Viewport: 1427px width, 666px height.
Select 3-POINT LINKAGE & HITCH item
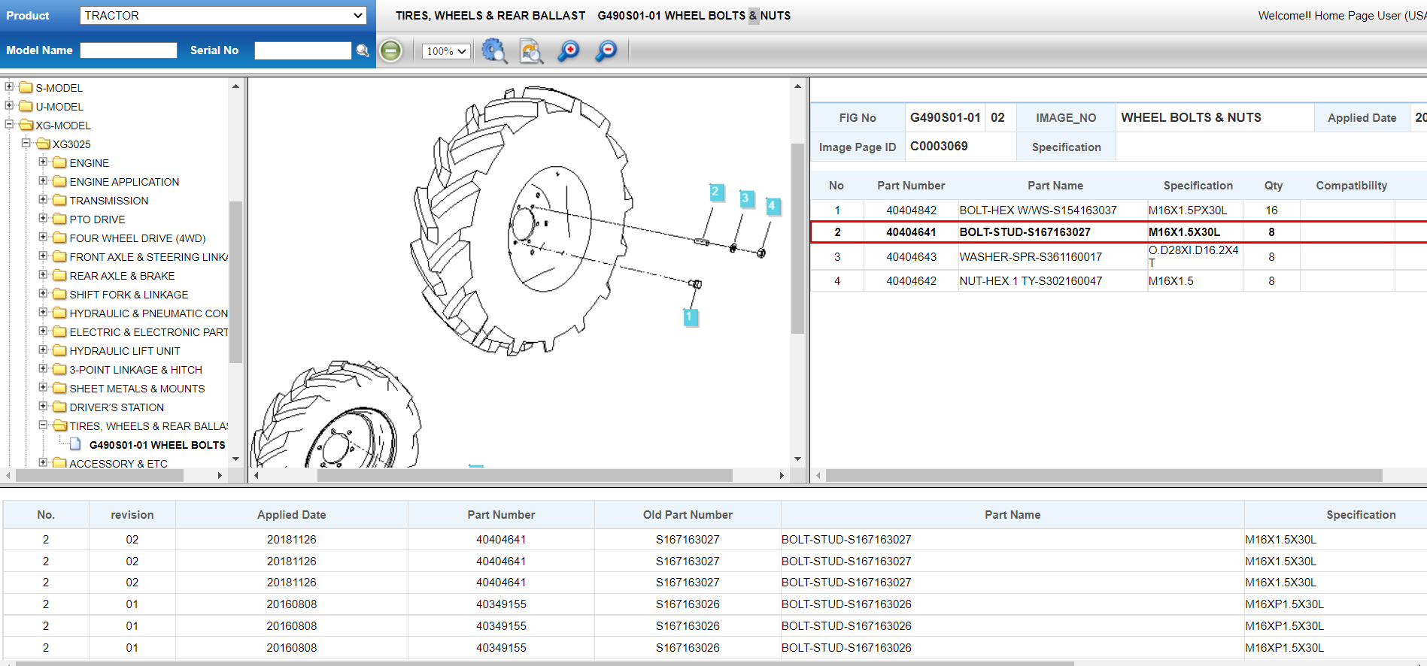pos(135,370)
